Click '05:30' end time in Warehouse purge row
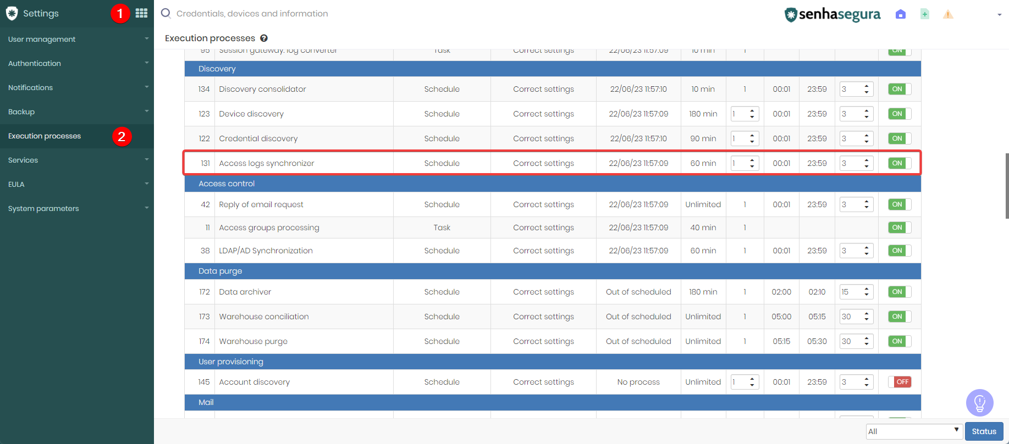 (817, 341)
